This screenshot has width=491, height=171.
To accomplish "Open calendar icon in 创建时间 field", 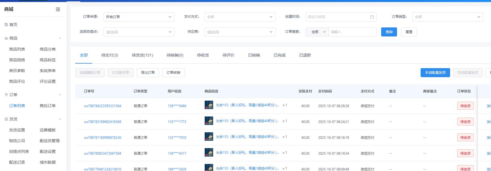I will tap(372, 17).
